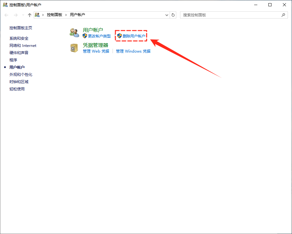Expand the recent locations dropdown arrow
Viewport: 292px width, 234px height.
pyautogui.click(x=23, y=15)
